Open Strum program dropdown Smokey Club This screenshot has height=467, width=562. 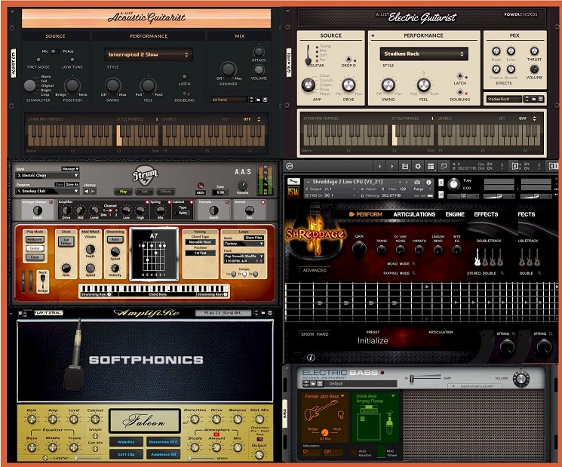[x=48, y=191]
